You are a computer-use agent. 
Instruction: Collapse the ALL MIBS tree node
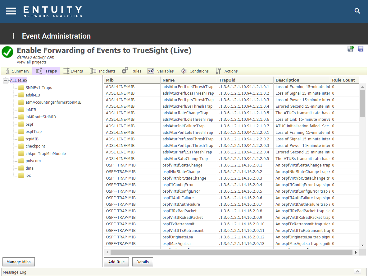[x=6, y=80]
